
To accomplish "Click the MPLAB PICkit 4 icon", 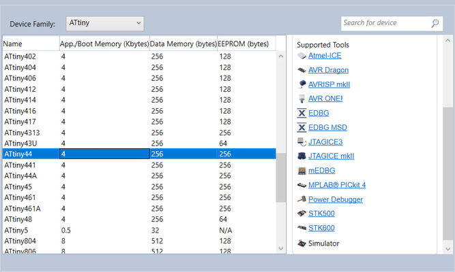I will coord(302,185).
